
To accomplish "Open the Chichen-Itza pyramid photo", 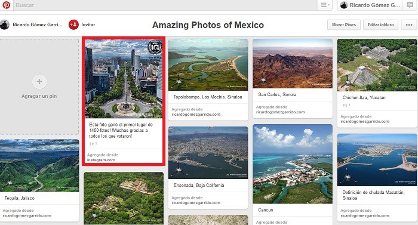I will pyautogui.click(x=377, y=65).
